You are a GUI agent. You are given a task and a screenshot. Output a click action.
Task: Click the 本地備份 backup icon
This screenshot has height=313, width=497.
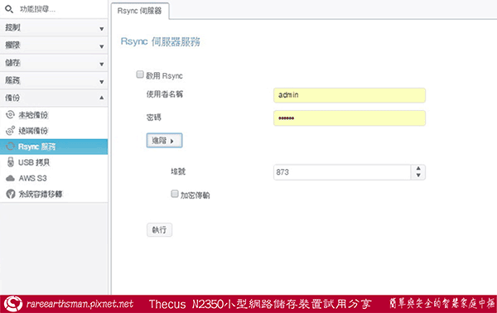click(11, 114)
